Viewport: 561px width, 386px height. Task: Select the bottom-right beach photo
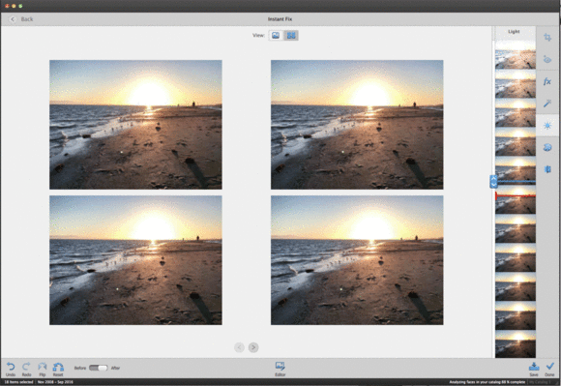pyautogui.click(x=357, y=260)
